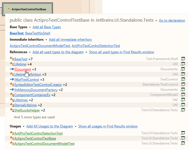Open the Go to declaration link

coord(172,20)
